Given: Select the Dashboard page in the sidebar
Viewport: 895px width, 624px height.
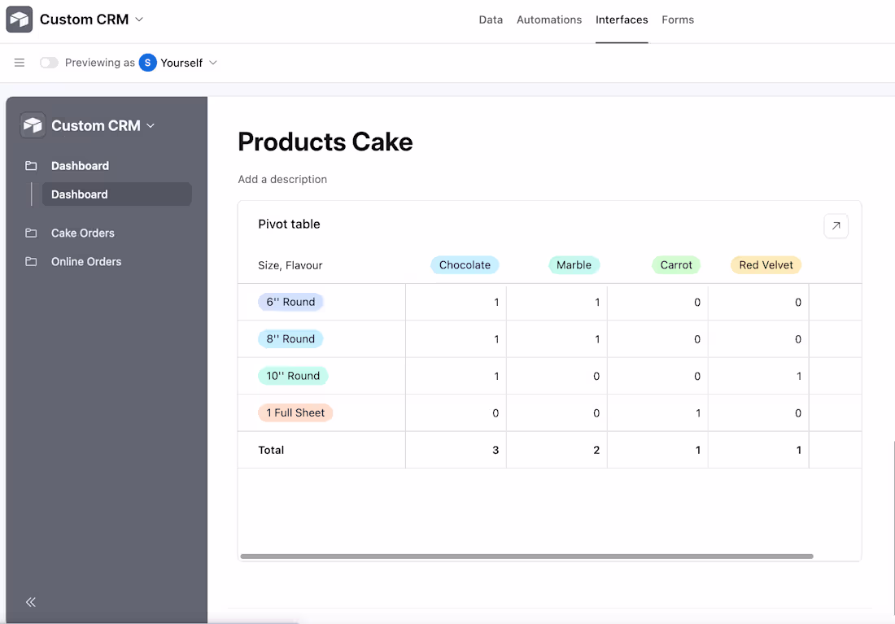Looking at the screenshot, I should 79,194.
